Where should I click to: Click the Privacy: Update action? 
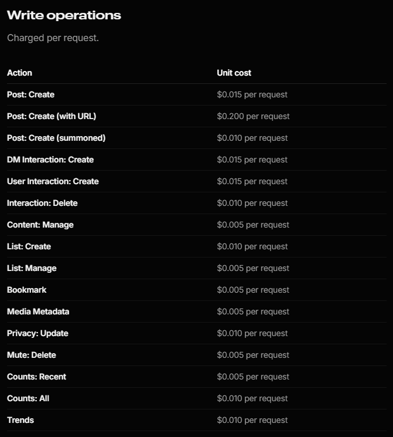point(37,334)
